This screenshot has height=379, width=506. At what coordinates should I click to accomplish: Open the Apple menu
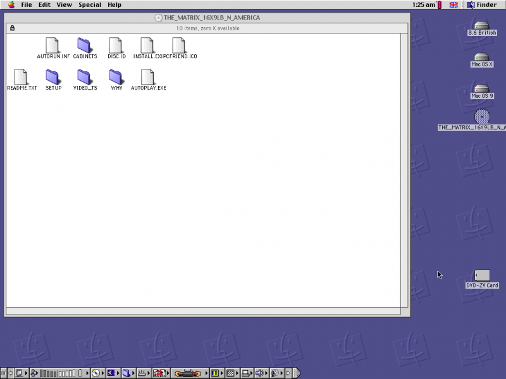(x=11, y=4)
